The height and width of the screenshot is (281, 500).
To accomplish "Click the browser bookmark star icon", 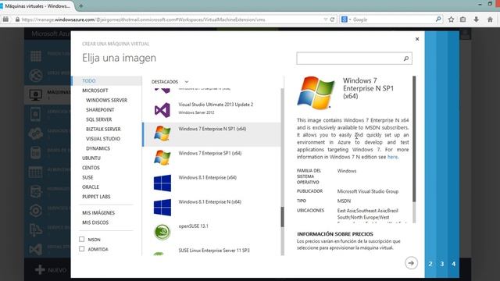I will coord(452,20).
